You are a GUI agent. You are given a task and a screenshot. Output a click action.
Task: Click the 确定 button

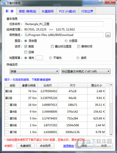tap(84, 146)
